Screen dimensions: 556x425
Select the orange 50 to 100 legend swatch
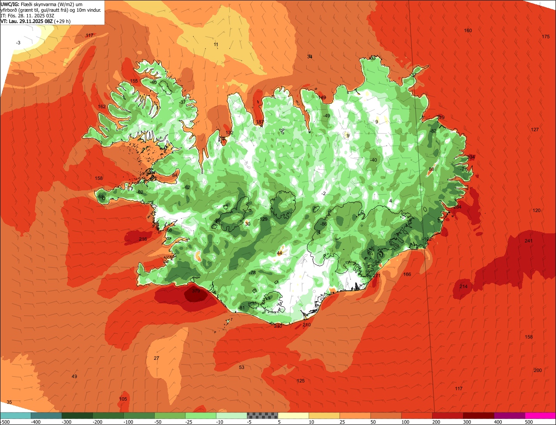[386, 415]
